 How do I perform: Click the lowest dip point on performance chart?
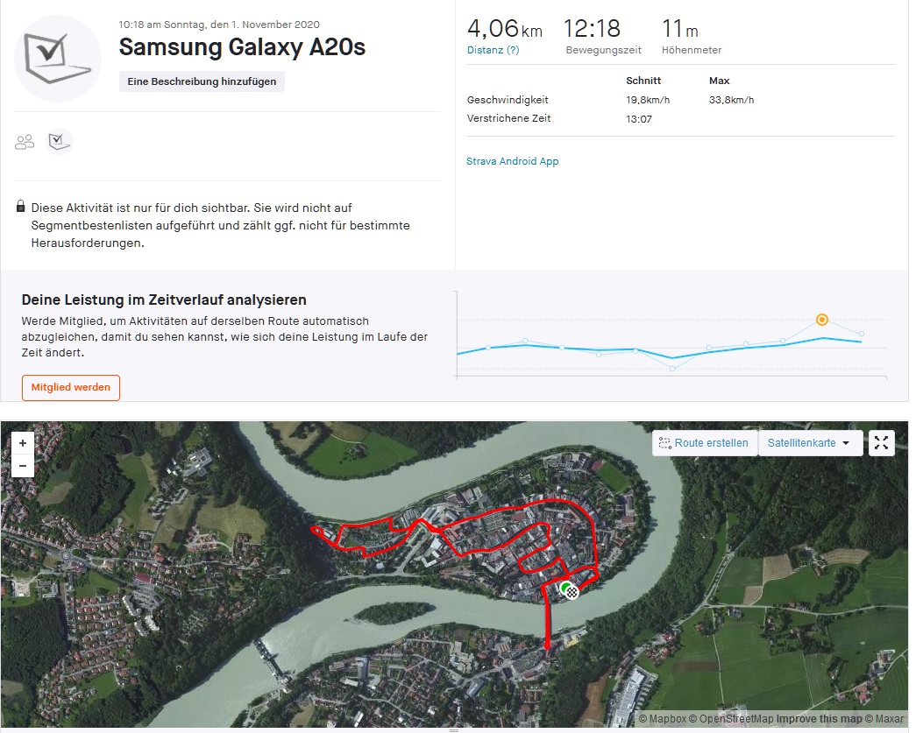pos(672,369)
